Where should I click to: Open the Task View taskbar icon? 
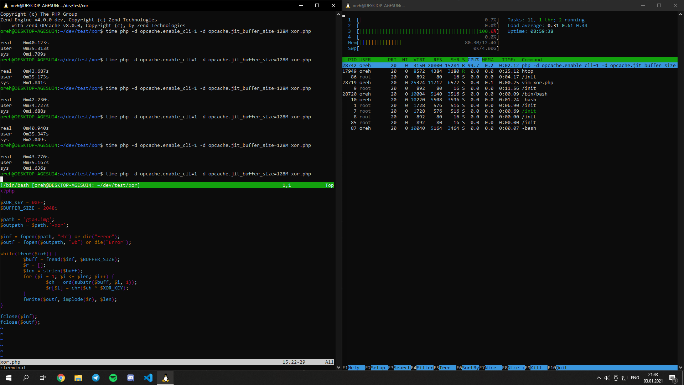[x=43, y=378]
